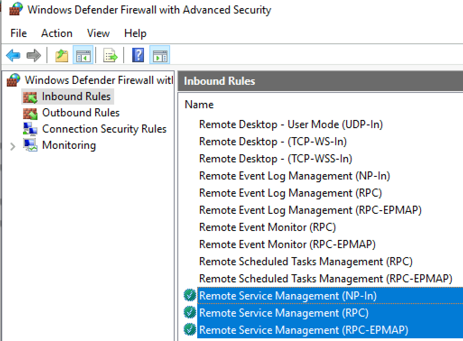
Task: Click the firewall icon in title bar
Action: pyautogui.click(x=16, y=9)
